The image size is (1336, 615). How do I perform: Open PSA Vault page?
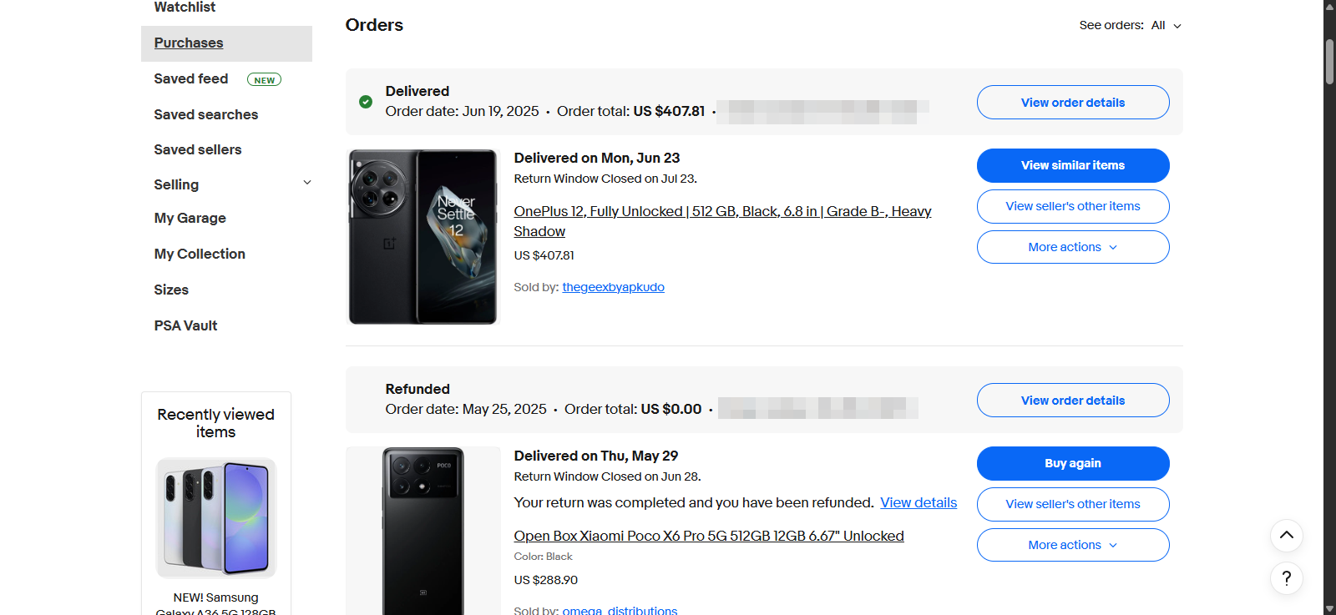(x=185, y=325)
